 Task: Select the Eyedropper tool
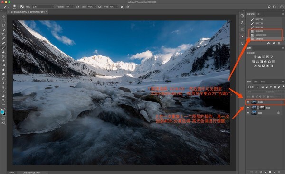click(x=3, y=39)
